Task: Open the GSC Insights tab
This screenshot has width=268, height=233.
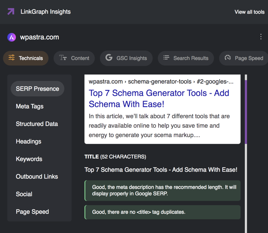Action: (126, 58)
